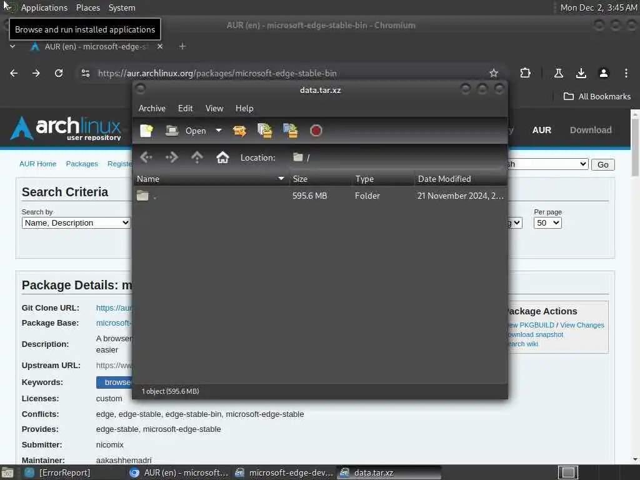Image resolution: width=640 pixels, height=480 pixels.
Task: Open Chromium labs flask icon
Action: point(558,73)
